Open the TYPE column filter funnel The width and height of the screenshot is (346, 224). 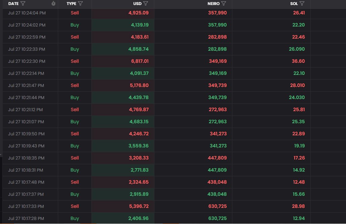tap(80, 4)
